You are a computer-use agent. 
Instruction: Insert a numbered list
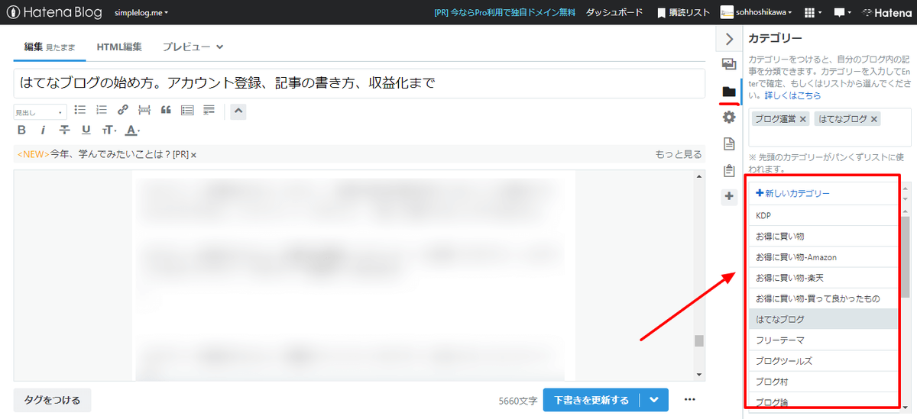[x=102, y=111]
